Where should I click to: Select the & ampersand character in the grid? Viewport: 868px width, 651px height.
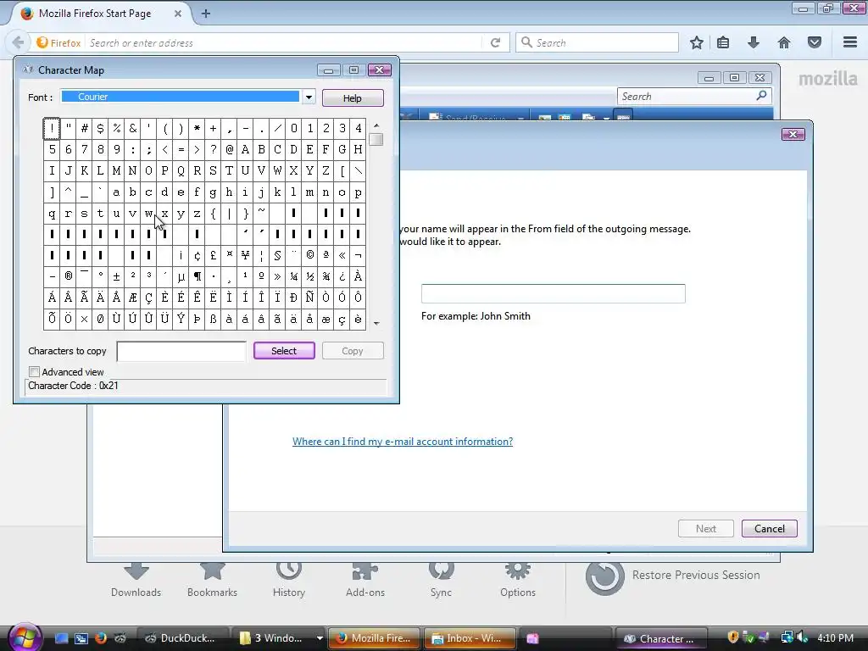coord(133,129)
